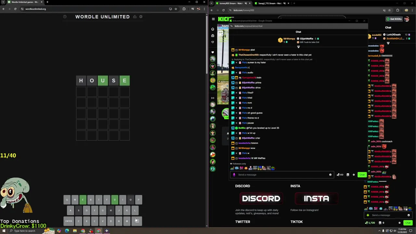The height and width of the screenshot is (234, 416).
Task: Tap the Z key on Wordle keyboard
Action: coord(79,221)
